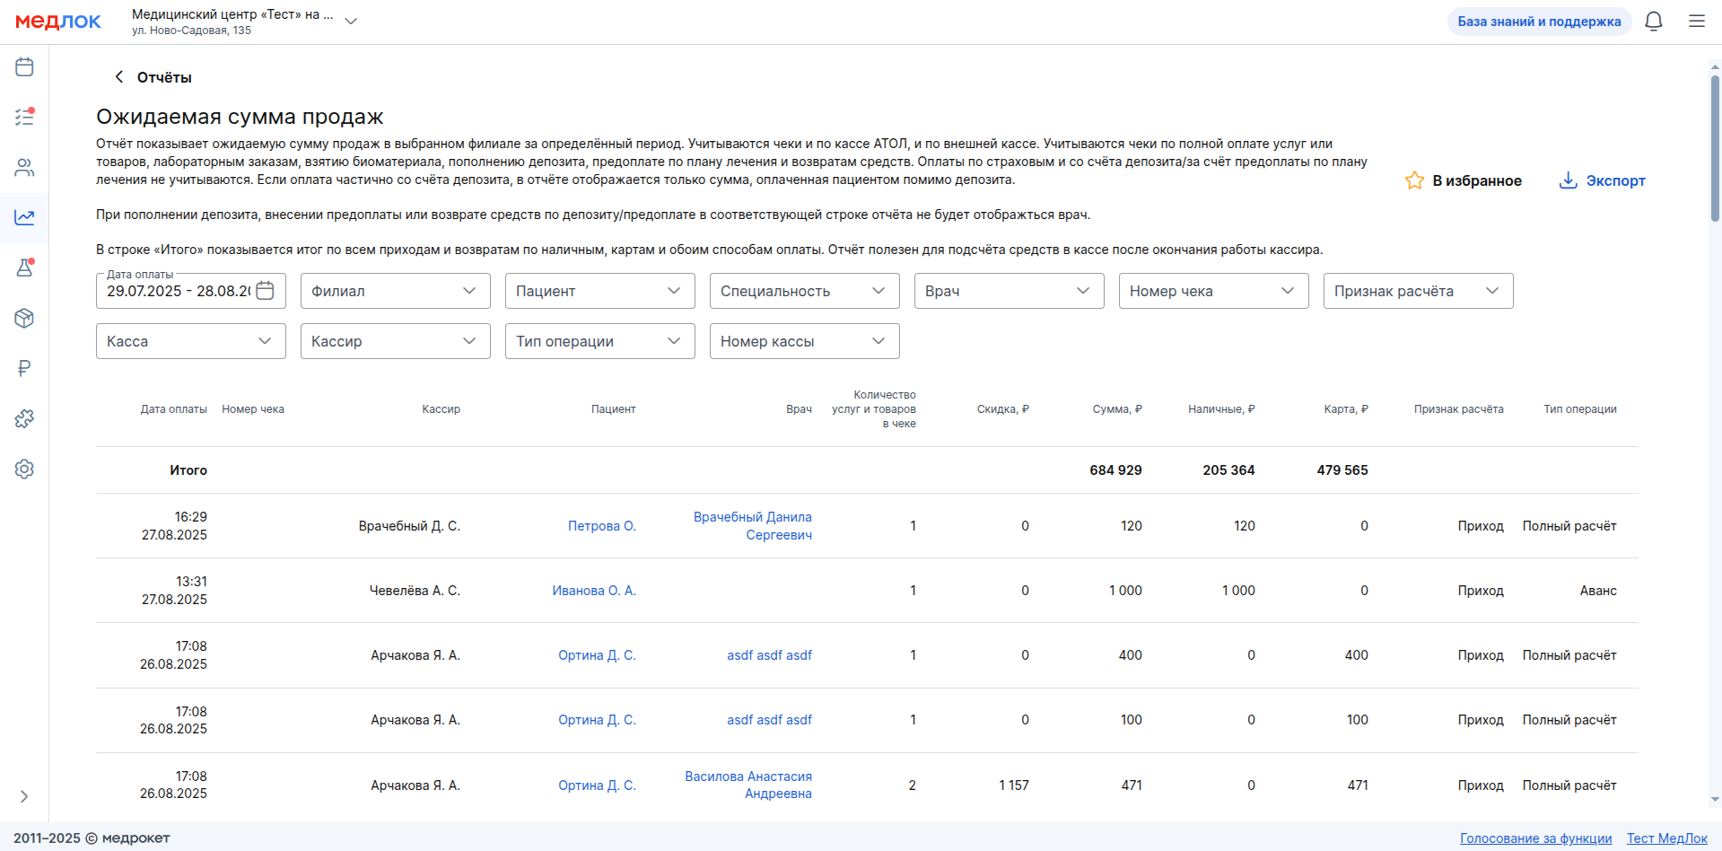
Task: Open the Тип операции filter dropdown
Action: [600, 341]
